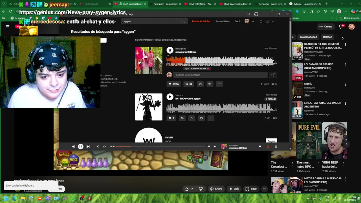This screenshot has width=361, height=203.
Task: Open SoundCloud header more-options menu
Action: (x=274, y=21)
